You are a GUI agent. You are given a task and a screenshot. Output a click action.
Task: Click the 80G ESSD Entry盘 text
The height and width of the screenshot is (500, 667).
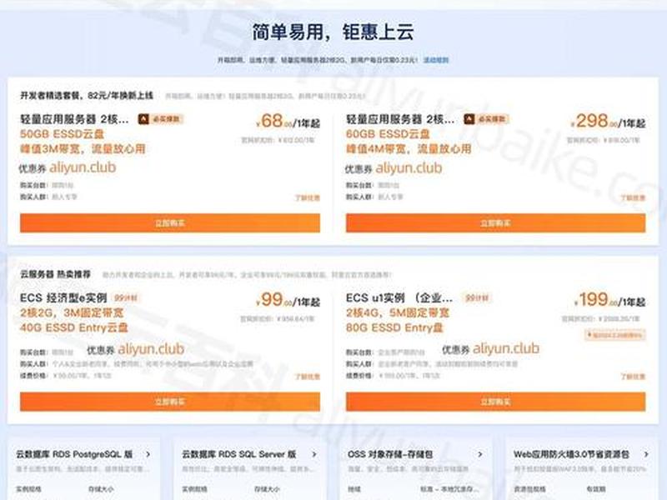(x=394, y=327)
